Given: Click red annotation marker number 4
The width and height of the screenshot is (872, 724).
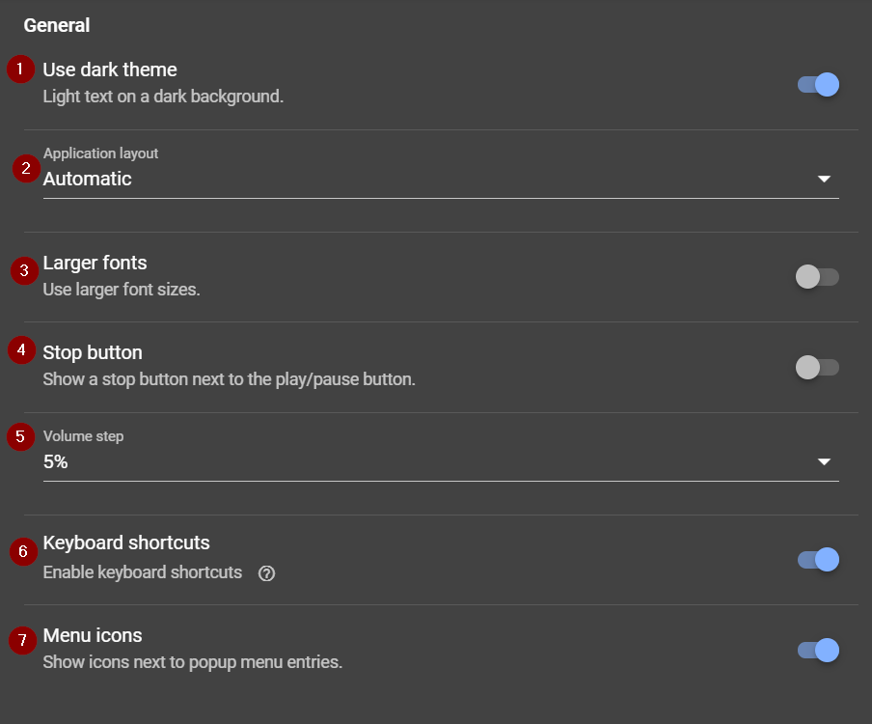Looking at the screenshot, I should click(x=22, y=349).
